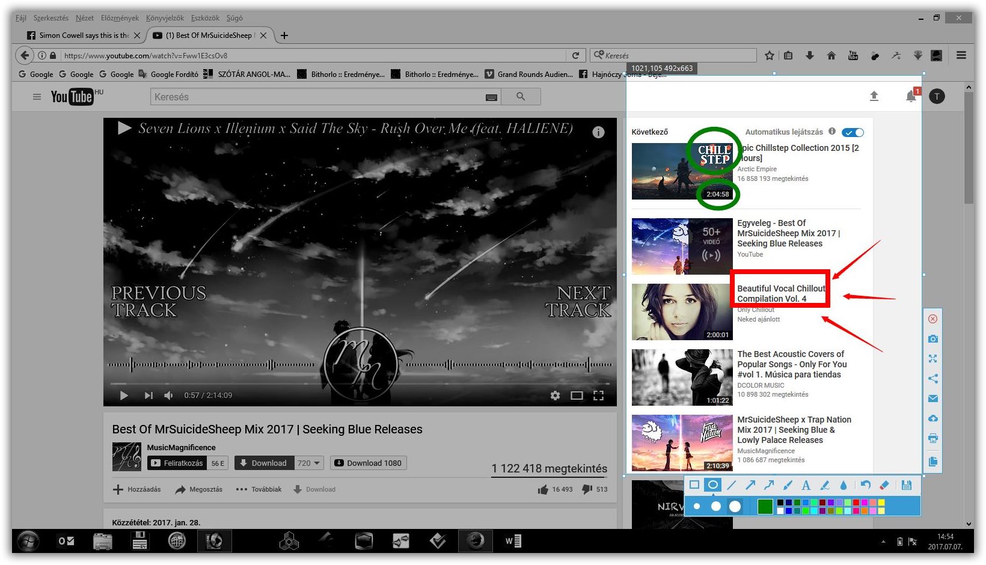Open Beautiful Vocal Chillout Compilation video
Viewport: 986px width, 565px height.
click(782, 293)
